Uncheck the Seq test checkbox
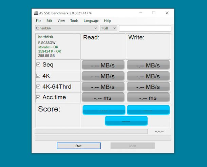Image resolution: width=207 pixels, height=167 pixels. click(38, 64)
